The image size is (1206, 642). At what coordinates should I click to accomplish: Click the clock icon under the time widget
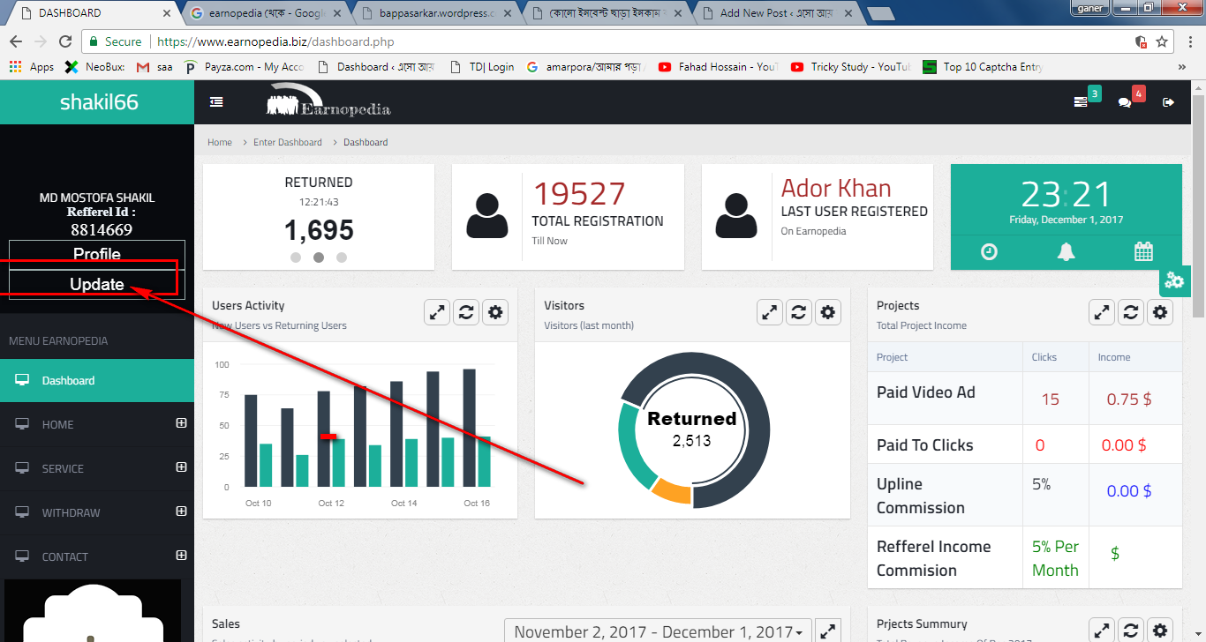[989, 252]
